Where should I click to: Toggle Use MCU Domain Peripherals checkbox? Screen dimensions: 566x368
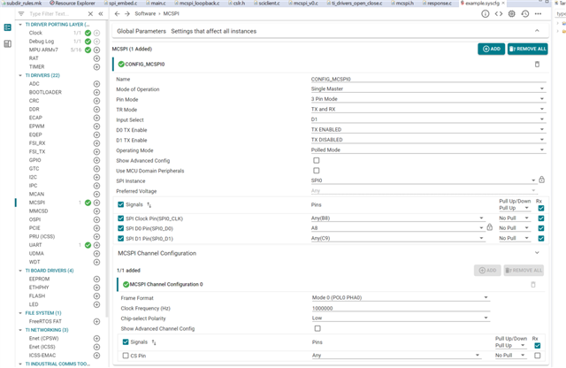(317, 170)
